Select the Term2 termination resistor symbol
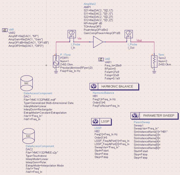 click(x=154, y=61)
